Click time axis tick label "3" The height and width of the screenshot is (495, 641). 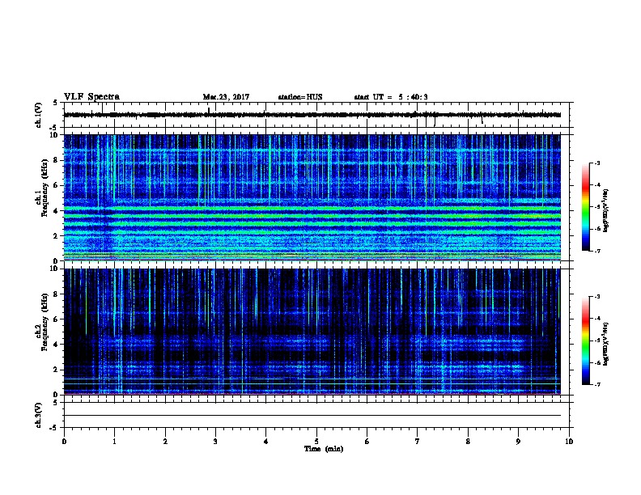click(215, 442)
